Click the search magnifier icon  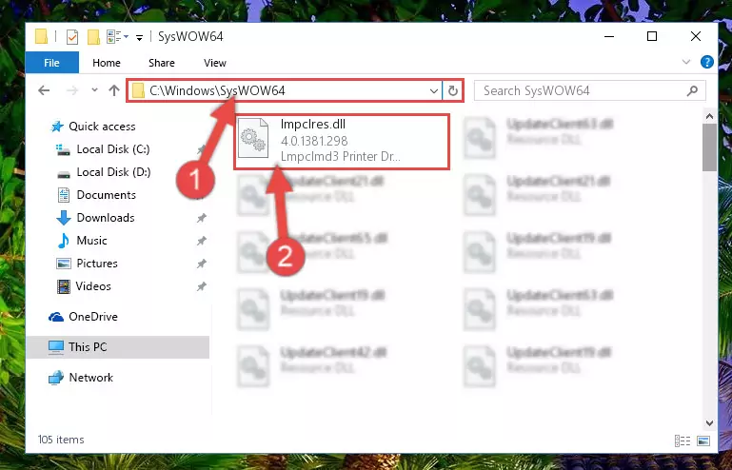point(692,90)
